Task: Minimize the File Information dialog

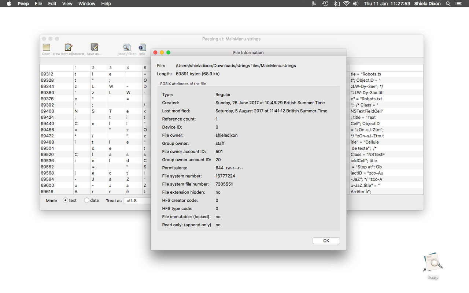Action: point(162,52)
